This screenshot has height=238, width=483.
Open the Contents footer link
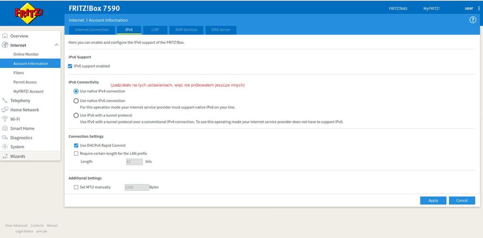[37, 225]
